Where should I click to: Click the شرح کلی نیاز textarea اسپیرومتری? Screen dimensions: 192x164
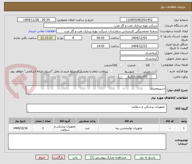click(x=96, y=90)
